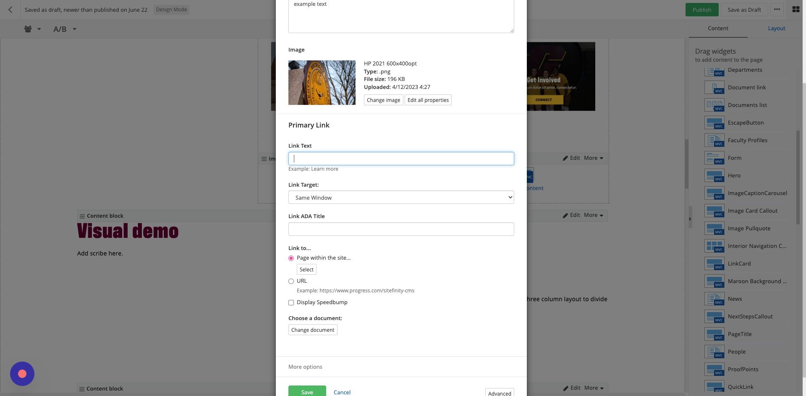Screen dimensions: 806x396
Task: Open More menu on Visual demo content block
Action: [x=593, y=215]
